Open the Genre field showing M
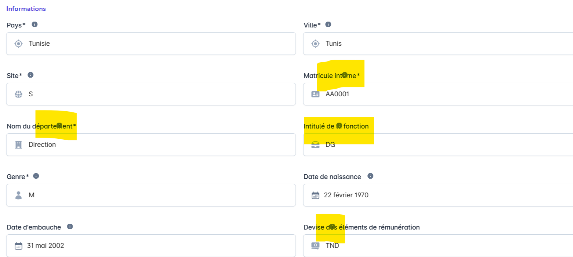Image resolution: width=573 pixels, height=257 pixels. pos(151,195)
